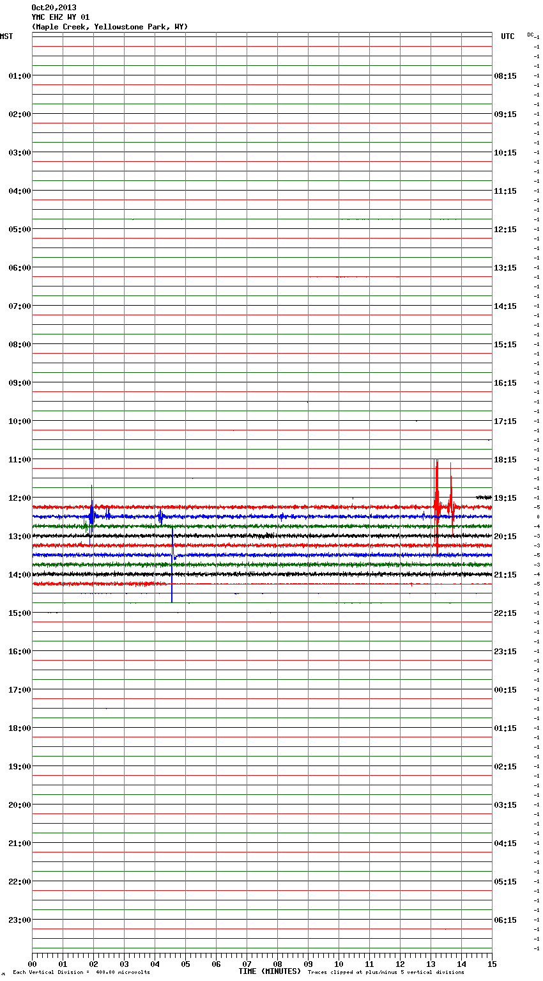Click the 22:15 UTC time label
The width and height of the screenshot is (543, 981).
pyautogui.click(x=505, y=613)
